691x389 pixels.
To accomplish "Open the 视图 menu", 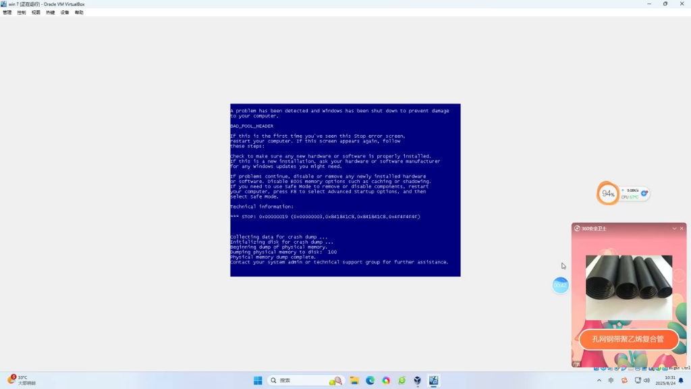I will [x=36, y=12].
